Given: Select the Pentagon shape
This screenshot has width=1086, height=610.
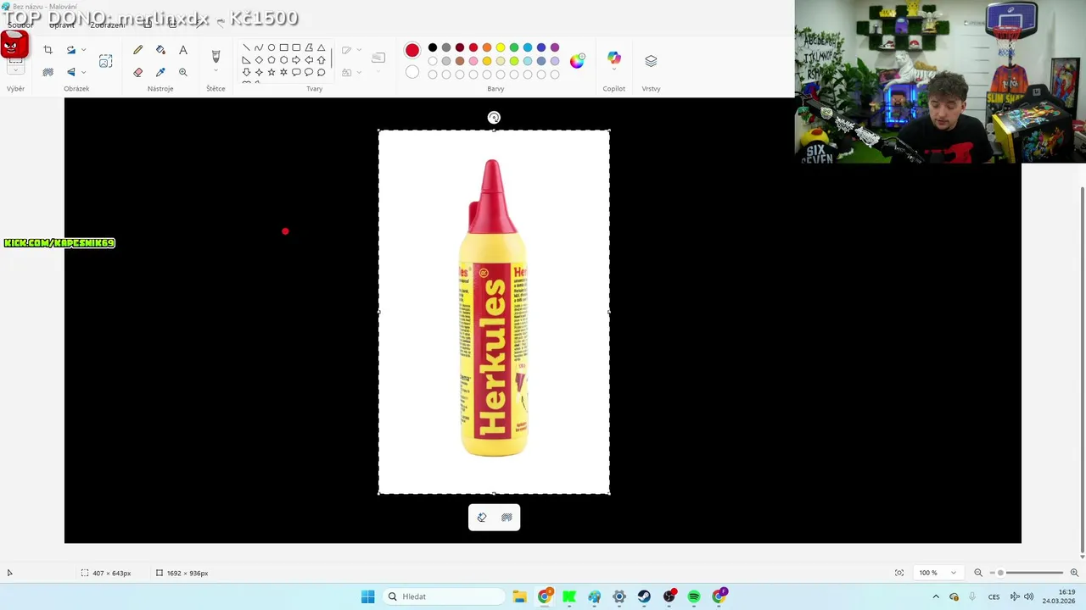Looking at the screenshot, I should pos(271,60).
